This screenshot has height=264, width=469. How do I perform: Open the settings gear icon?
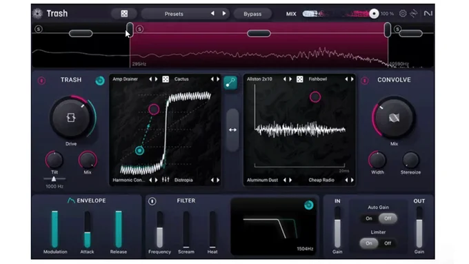403,14
